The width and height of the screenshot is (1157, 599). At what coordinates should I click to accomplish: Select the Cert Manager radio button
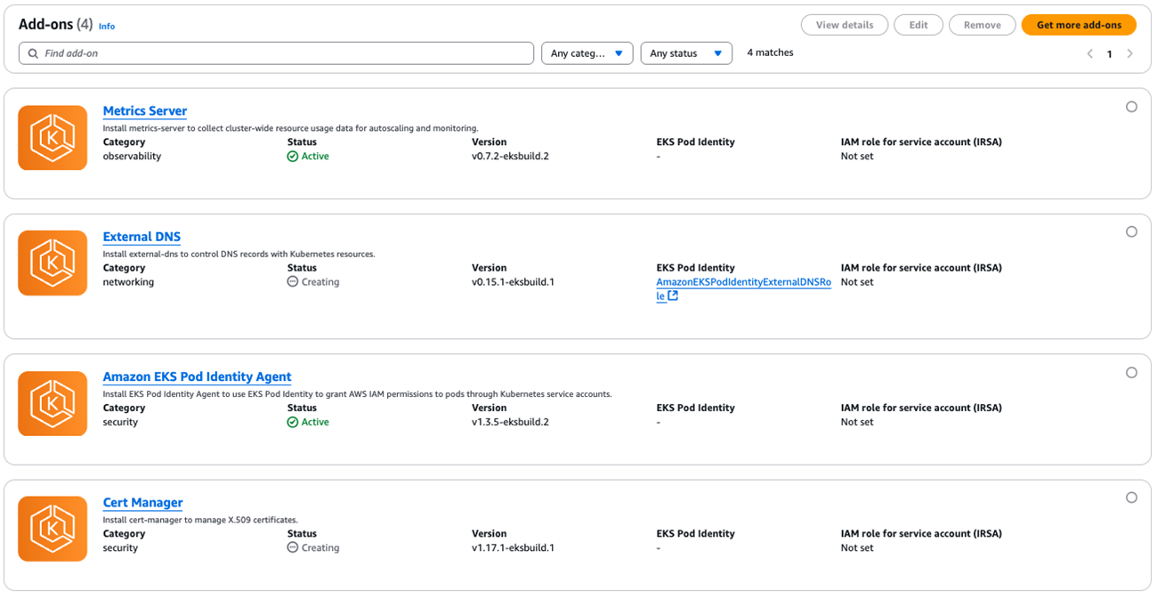[x=1131, y=498]
